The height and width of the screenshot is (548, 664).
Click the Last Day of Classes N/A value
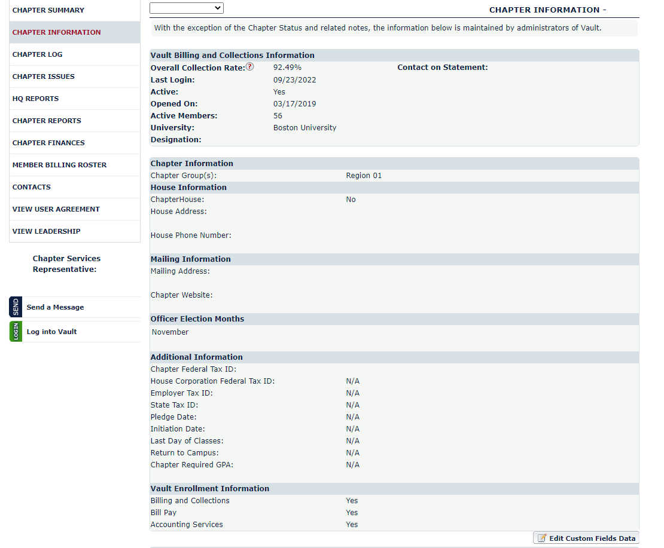(x=352, y=440)
